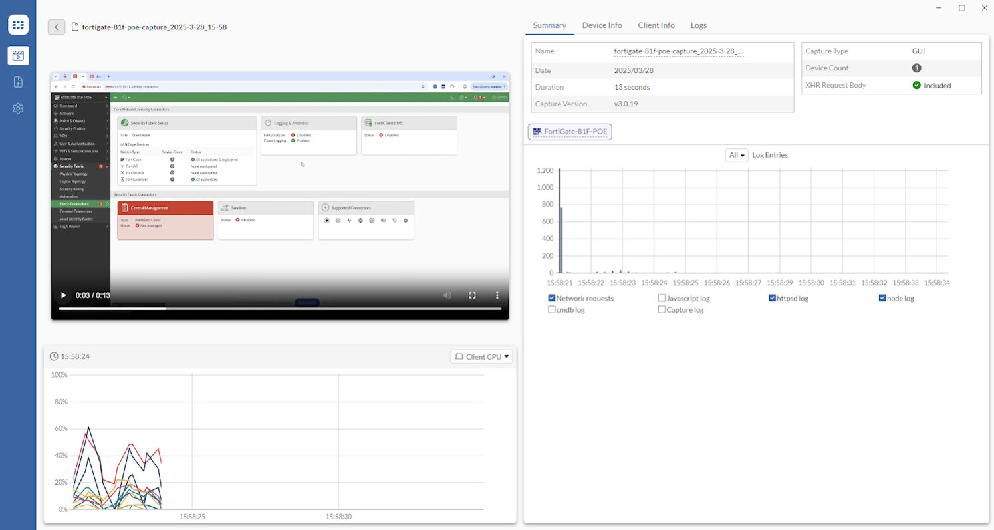The height and width of the screenshot is (530, 994).
Task: Click the clock icon next to 15:58:24
Action: [x=53, y=356]
